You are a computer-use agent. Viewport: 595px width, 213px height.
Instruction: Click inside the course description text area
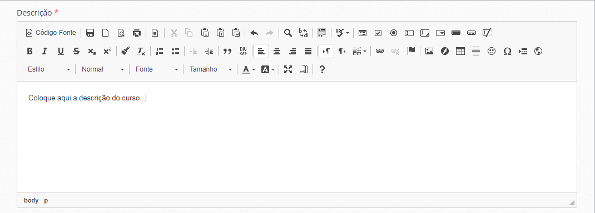[x=297, y=137]
